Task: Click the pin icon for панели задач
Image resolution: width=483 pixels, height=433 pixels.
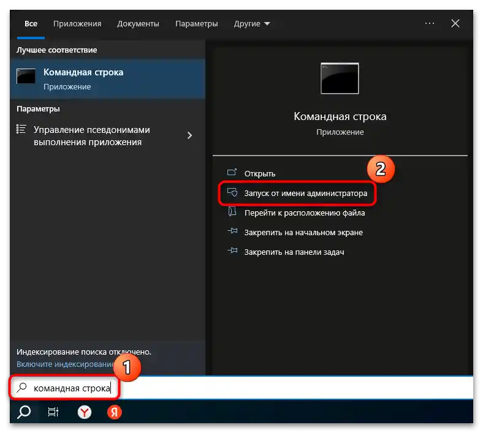Action: pyautogui.click(x=232, y=250)
